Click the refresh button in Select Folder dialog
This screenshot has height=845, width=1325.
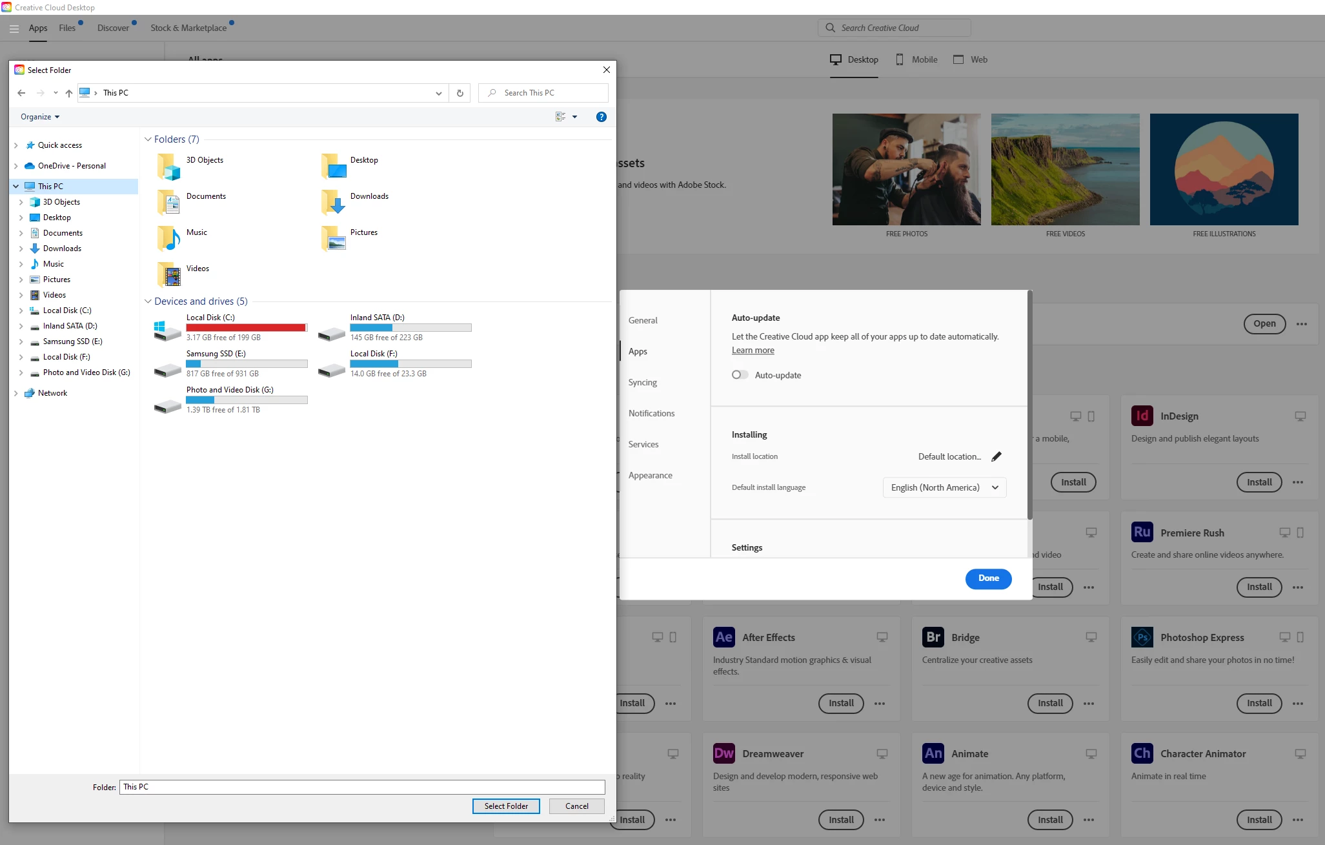[x=460, y=93]
